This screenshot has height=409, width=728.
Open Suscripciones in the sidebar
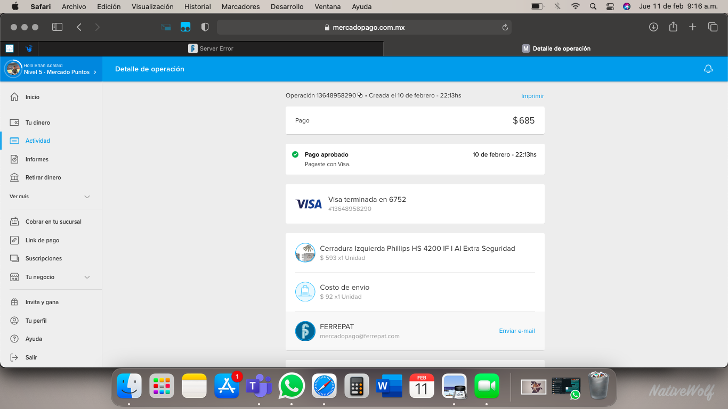(x=44, y=258)
